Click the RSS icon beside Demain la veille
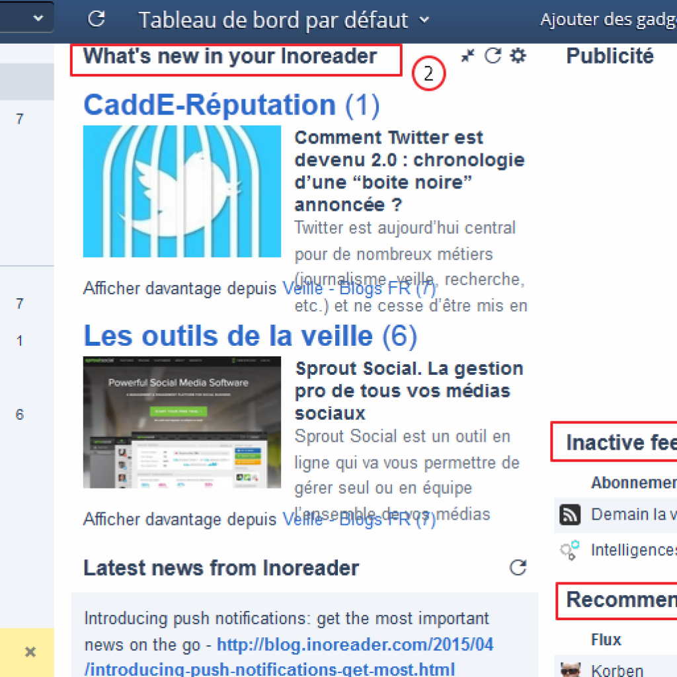 [x=570, y=514]
